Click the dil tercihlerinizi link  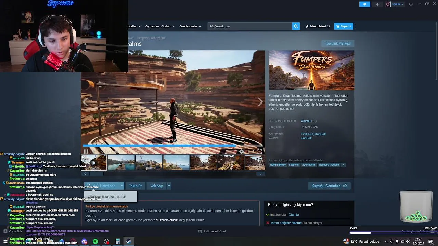tap(167, 220)
